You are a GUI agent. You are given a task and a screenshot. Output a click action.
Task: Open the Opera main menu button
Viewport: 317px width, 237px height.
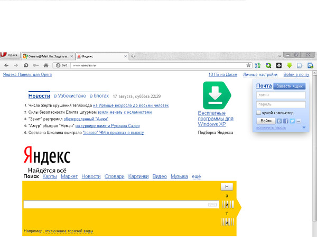[x=10, y=55]
